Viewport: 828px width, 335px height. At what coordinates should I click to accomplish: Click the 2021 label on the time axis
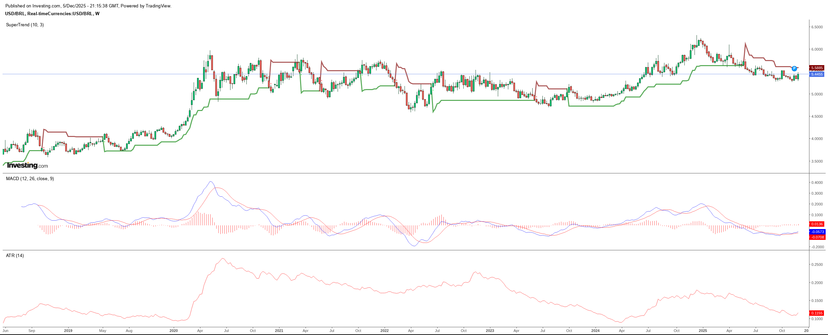(279, 331)
